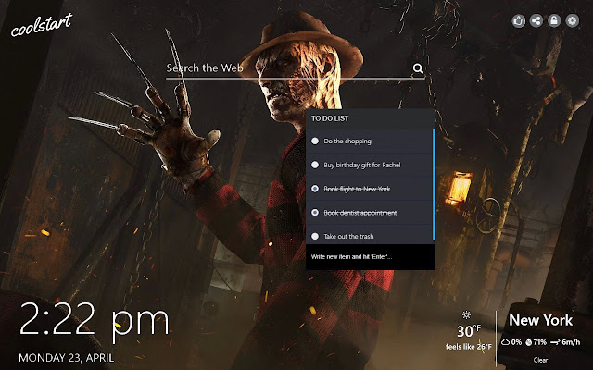Click the 'Clear' weather condition label
593x370 pixels.
click(x=540, y=360)
